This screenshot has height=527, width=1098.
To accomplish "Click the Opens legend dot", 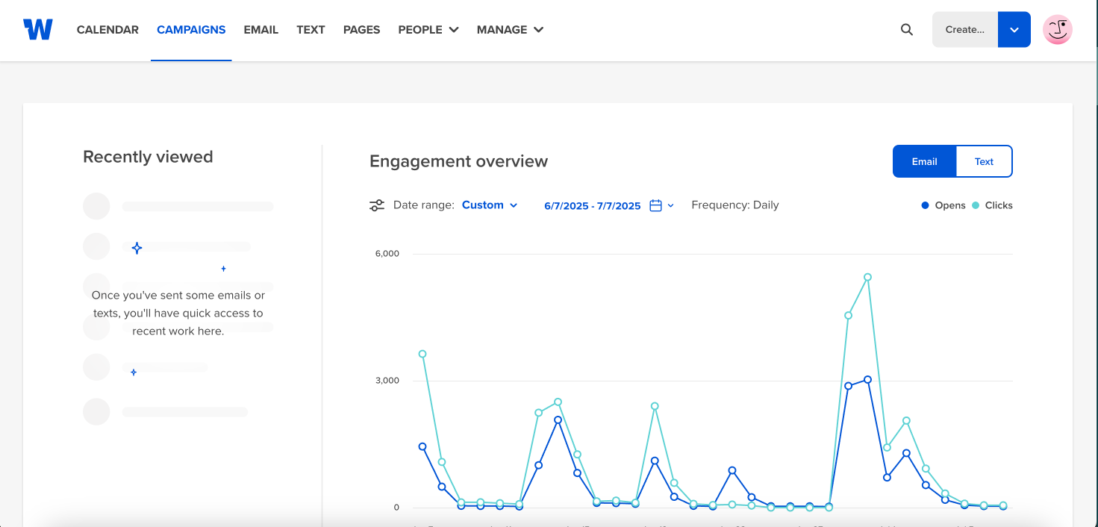I will pos(926,205).
